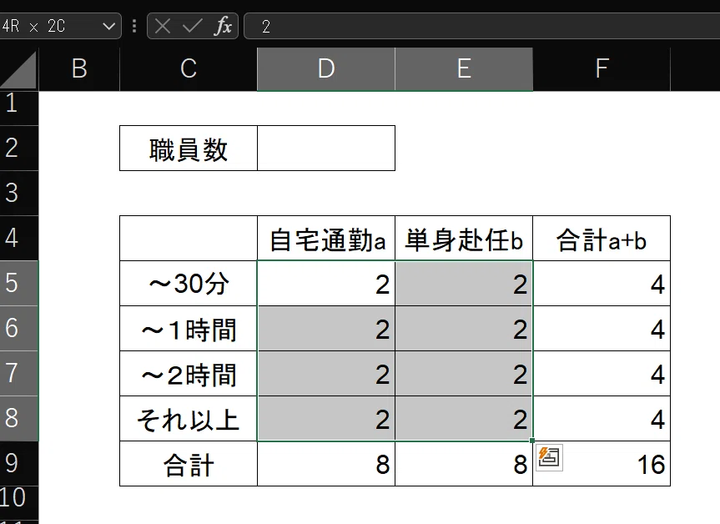The width and height of the screenshot is (720, 524).
Task: Click the fill handle at the selection corner
Action: (x=532, y=441)
